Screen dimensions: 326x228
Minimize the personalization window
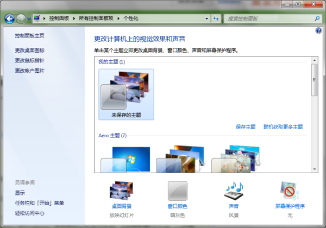click(x=287, y=4)
